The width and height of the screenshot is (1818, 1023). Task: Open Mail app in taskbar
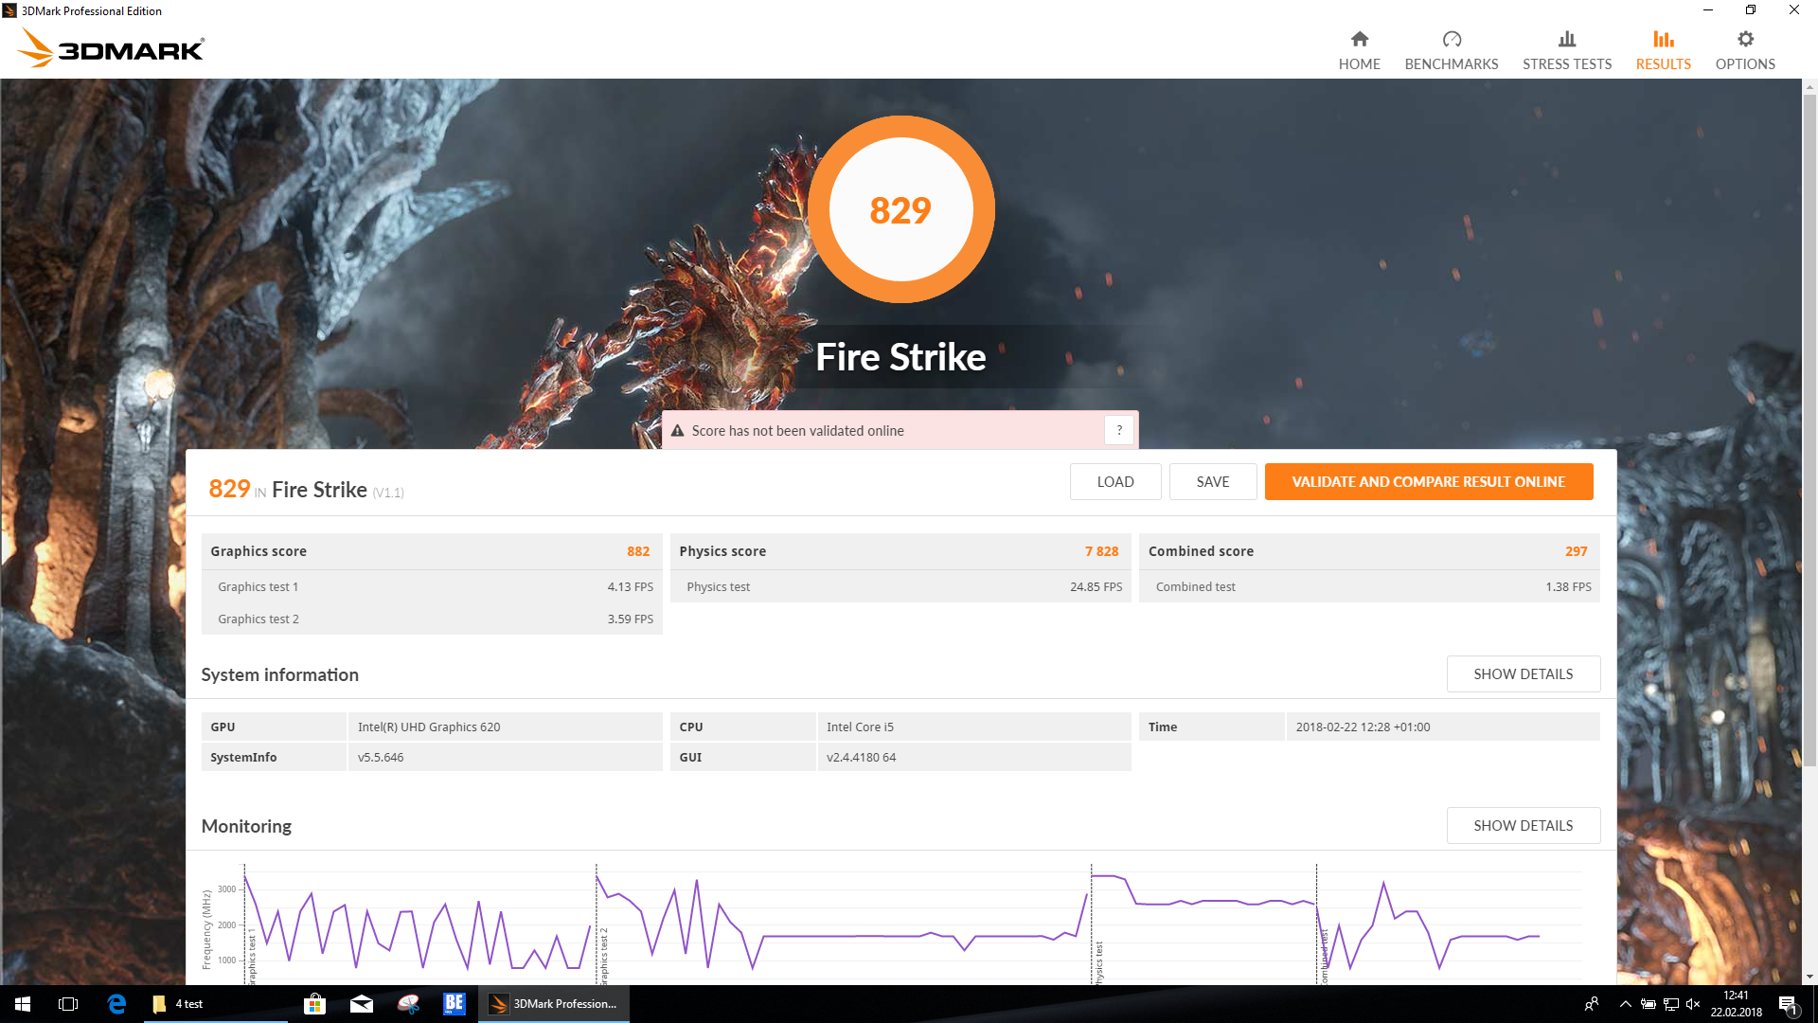(361, 1004)
